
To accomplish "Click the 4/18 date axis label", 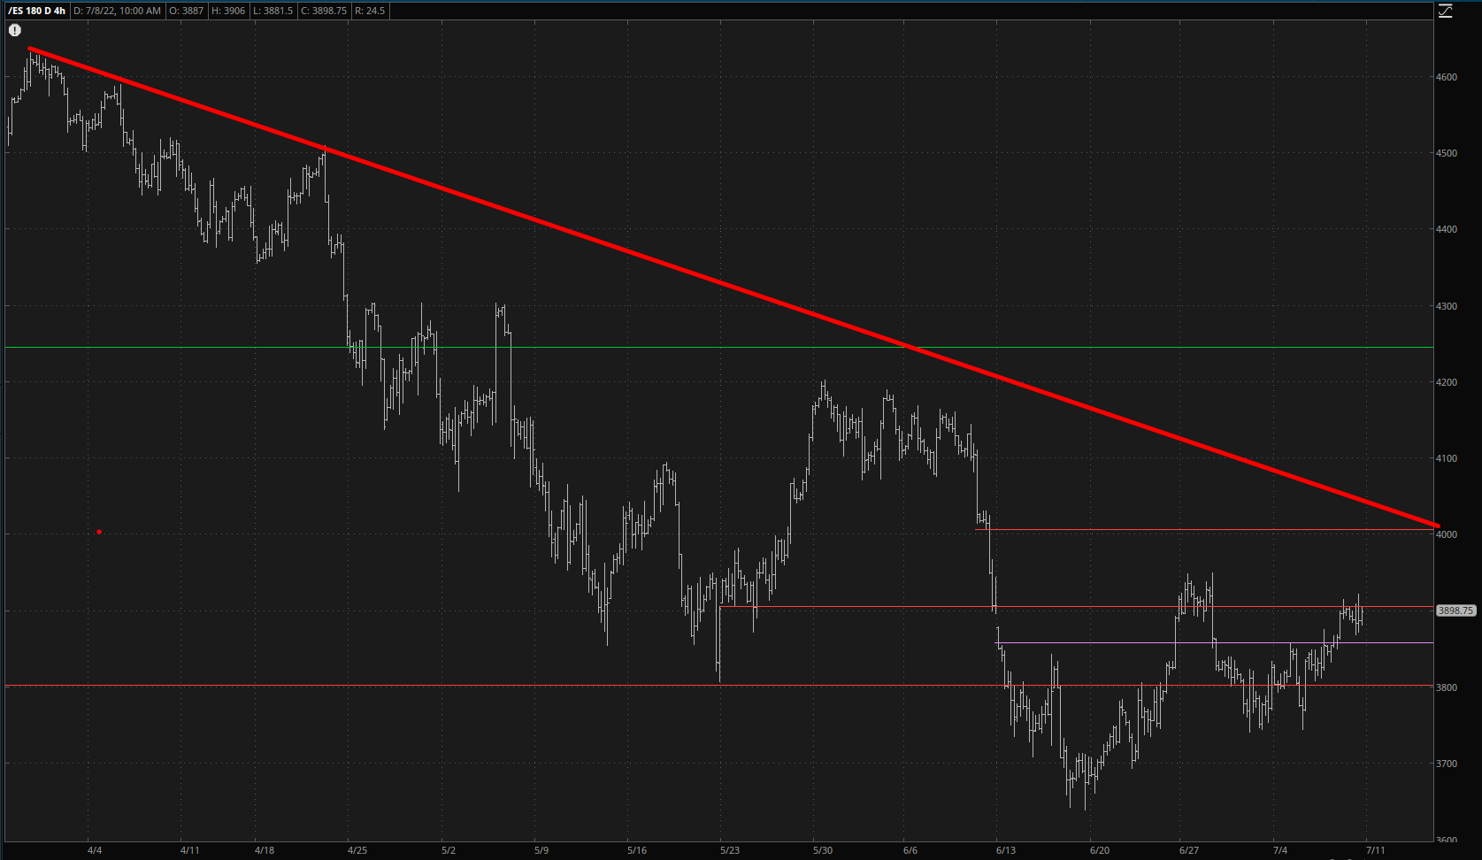I will (x=264, y=850).
